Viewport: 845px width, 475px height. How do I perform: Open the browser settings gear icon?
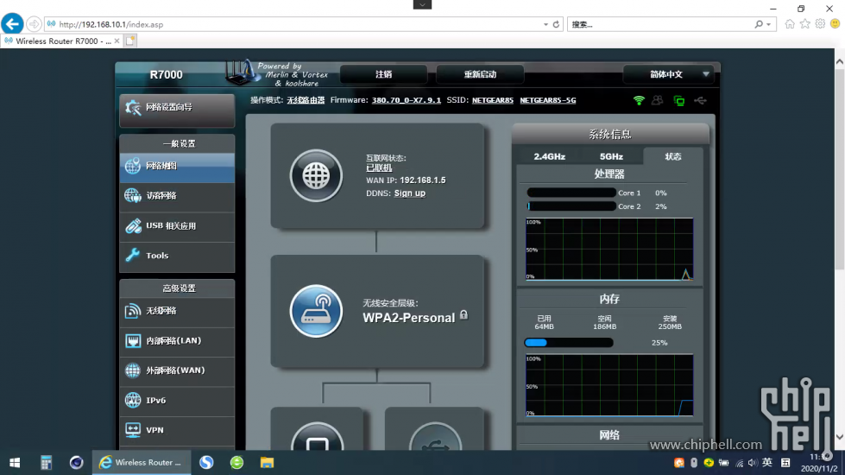(820, 24)
